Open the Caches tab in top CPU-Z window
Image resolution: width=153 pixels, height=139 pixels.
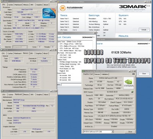10,5
